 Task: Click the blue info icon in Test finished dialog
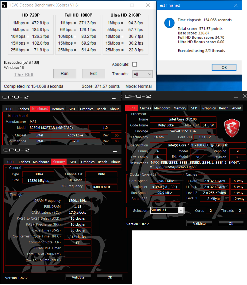169,23
